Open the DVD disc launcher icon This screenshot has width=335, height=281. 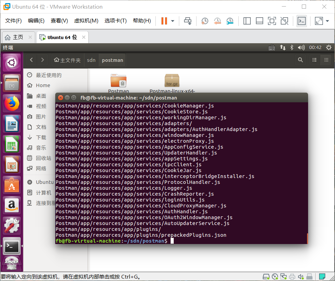click(12, 264)
